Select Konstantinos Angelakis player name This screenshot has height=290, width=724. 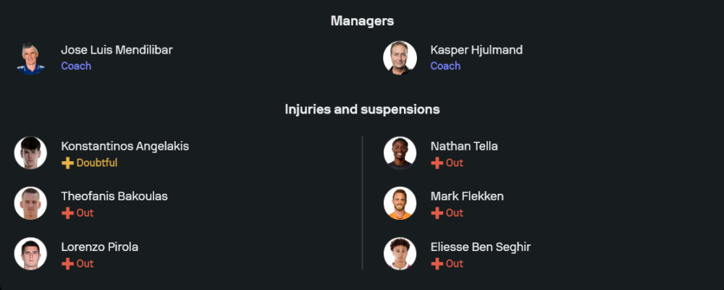point(125,146)
